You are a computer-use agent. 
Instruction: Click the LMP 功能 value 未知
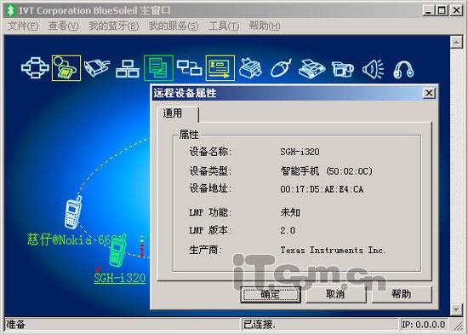[x=290, y=212]
